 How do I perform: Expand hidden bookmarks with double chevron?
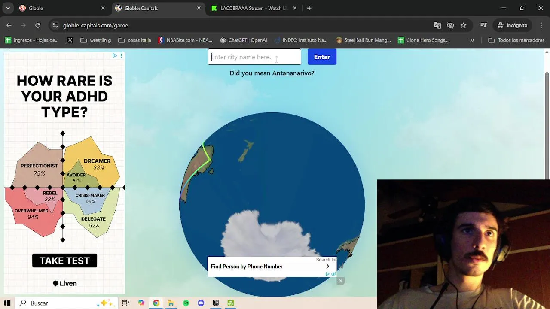[472, 40]
